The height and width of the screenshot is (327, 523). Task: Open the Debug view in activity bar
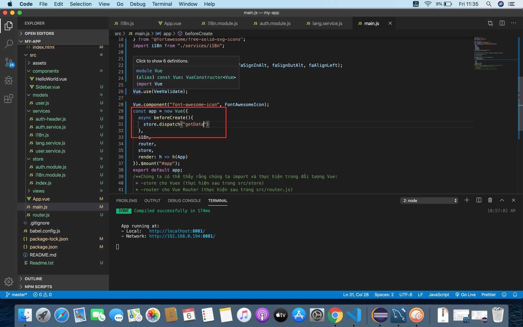point(9,80)
